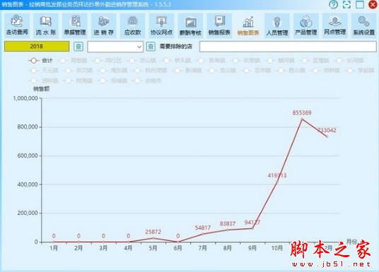Focus the 需要排除的店 text field
The width and height of the screenshot is (379, 272).
[x=288, y=47]
